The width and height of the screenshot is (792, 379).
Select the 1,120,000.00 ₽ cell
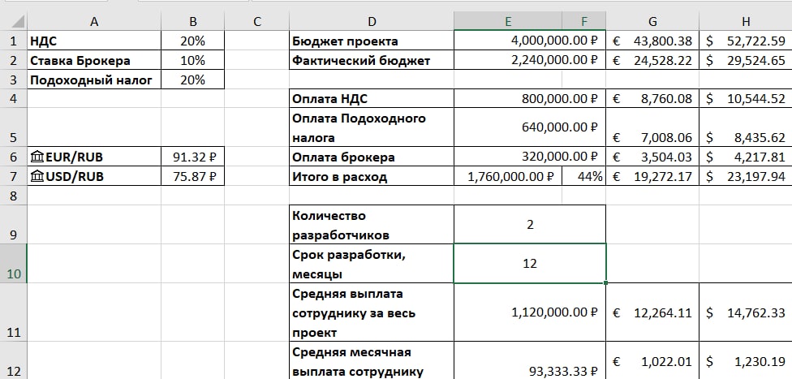pos(530,312)
